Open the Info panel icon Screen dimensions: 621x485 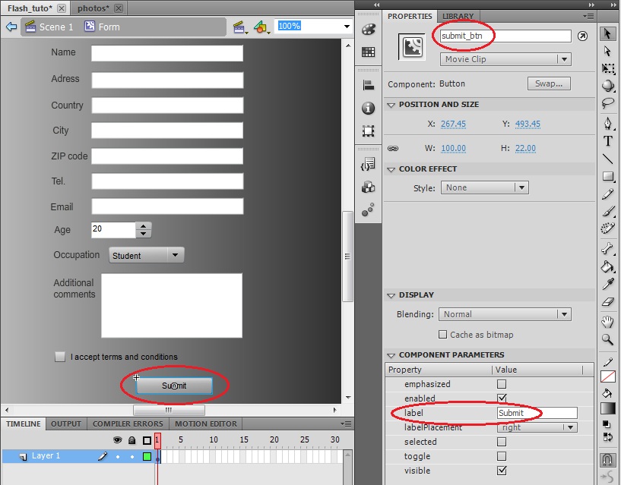pos(369,108)
